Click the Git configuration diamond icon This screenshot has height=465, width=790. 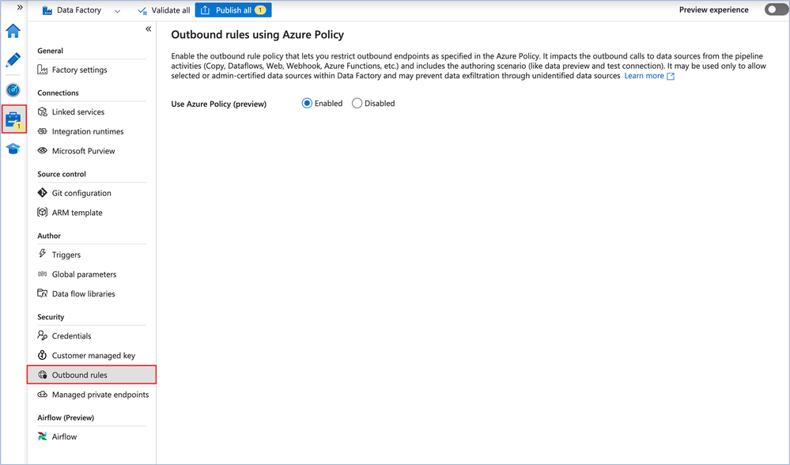point(43,192)
